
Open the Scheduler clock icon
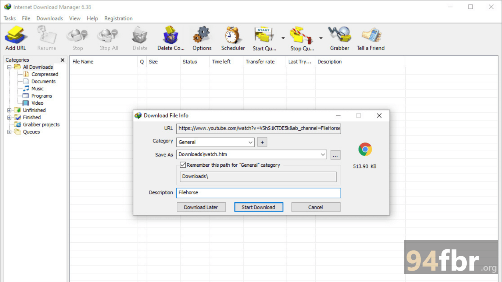pyautogui.click(x=233, y=38)
